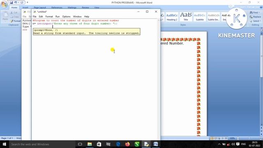Open the Mailings ribbon tab

coord(72,7)
